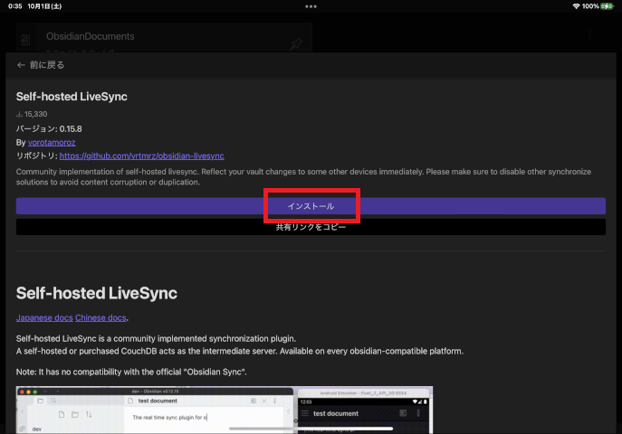Click the pin icon in background tab header
The image size is (622, 434).
(x=295, y=43)
